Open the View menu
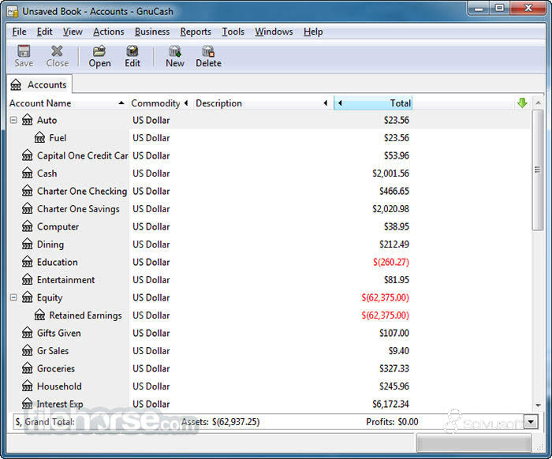This screenshot has height=459, width=552. pos(73,32)
